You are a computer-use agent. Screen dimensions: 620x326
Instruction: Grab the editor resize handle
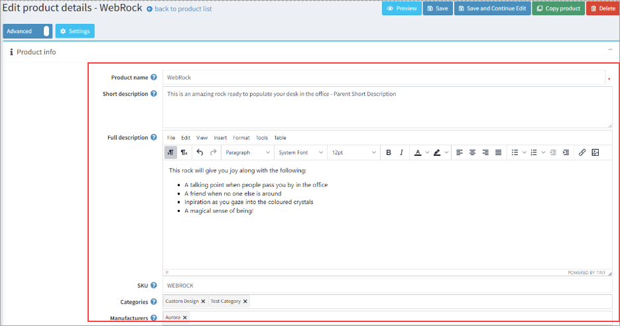pos(609,273)
